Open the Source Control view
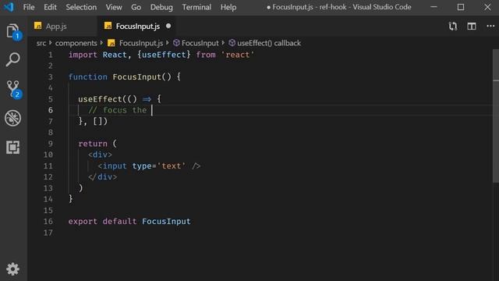Image resolution: width=499 pixels, height=281 pixels. click(13, 89)
